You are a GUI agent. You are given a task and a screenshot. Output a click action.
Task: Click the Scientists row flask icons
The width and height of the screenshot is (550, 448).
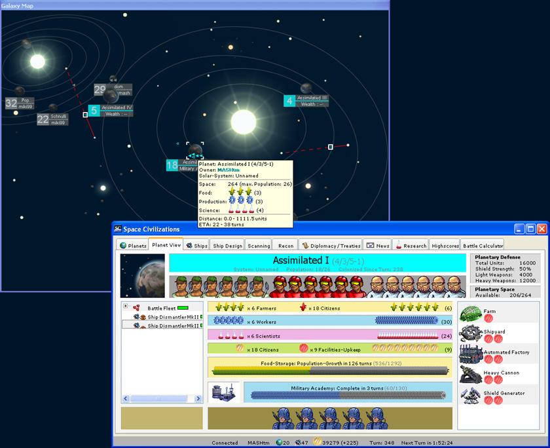click(x=230, y=335)
